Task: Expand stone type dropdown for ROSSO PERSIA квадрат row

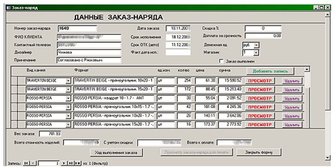Action: (x=68, y=98)
